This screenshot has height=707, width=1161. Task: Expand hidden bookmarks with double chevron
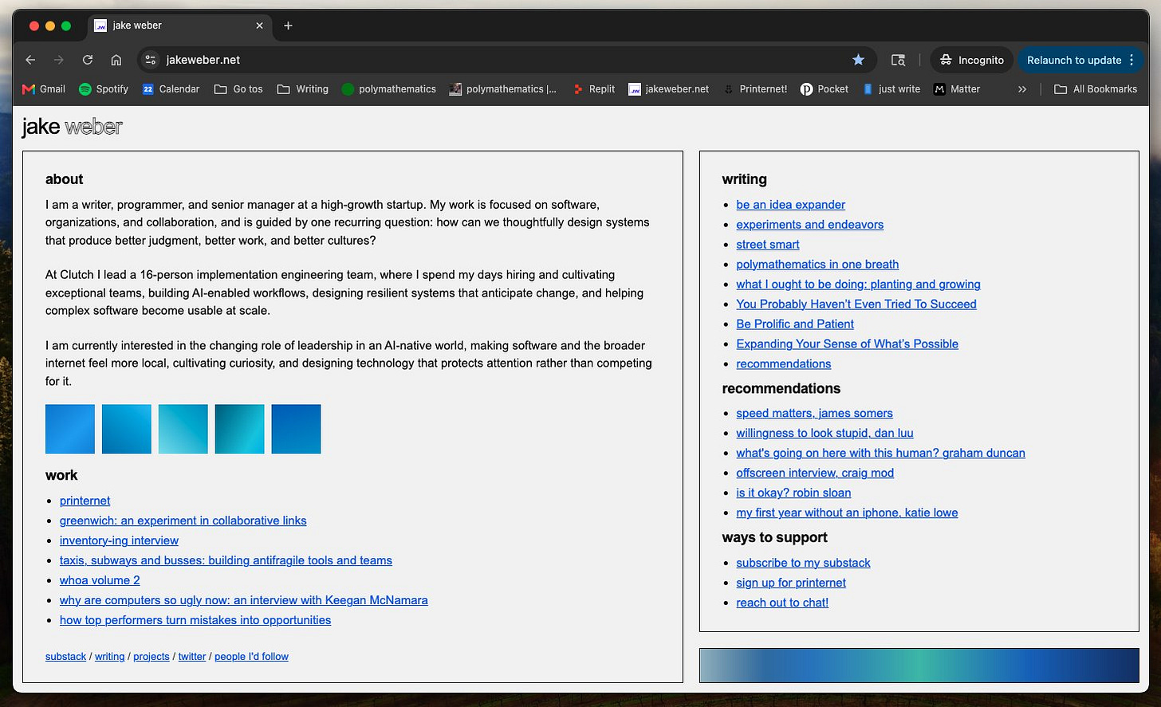point(1022,89)
